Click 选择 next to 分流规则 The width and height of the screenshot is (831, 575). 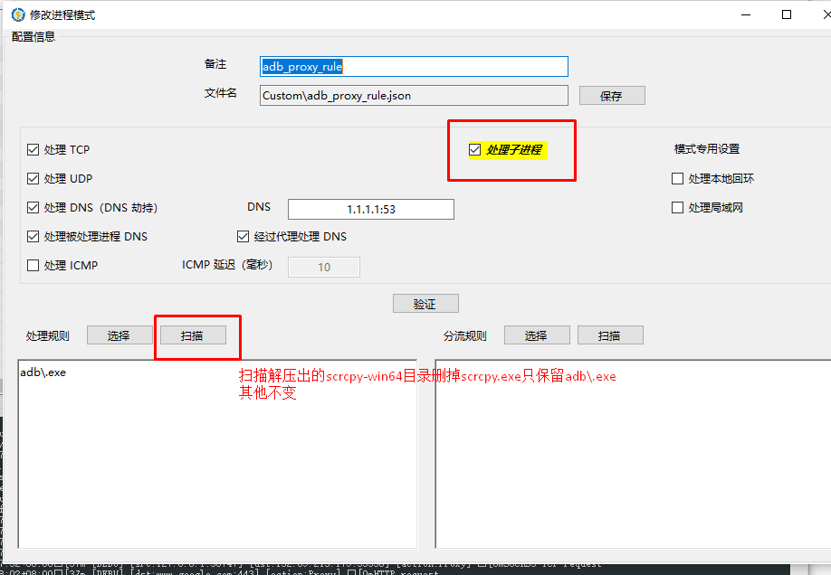pyautogui.click(x=536, y=335)
